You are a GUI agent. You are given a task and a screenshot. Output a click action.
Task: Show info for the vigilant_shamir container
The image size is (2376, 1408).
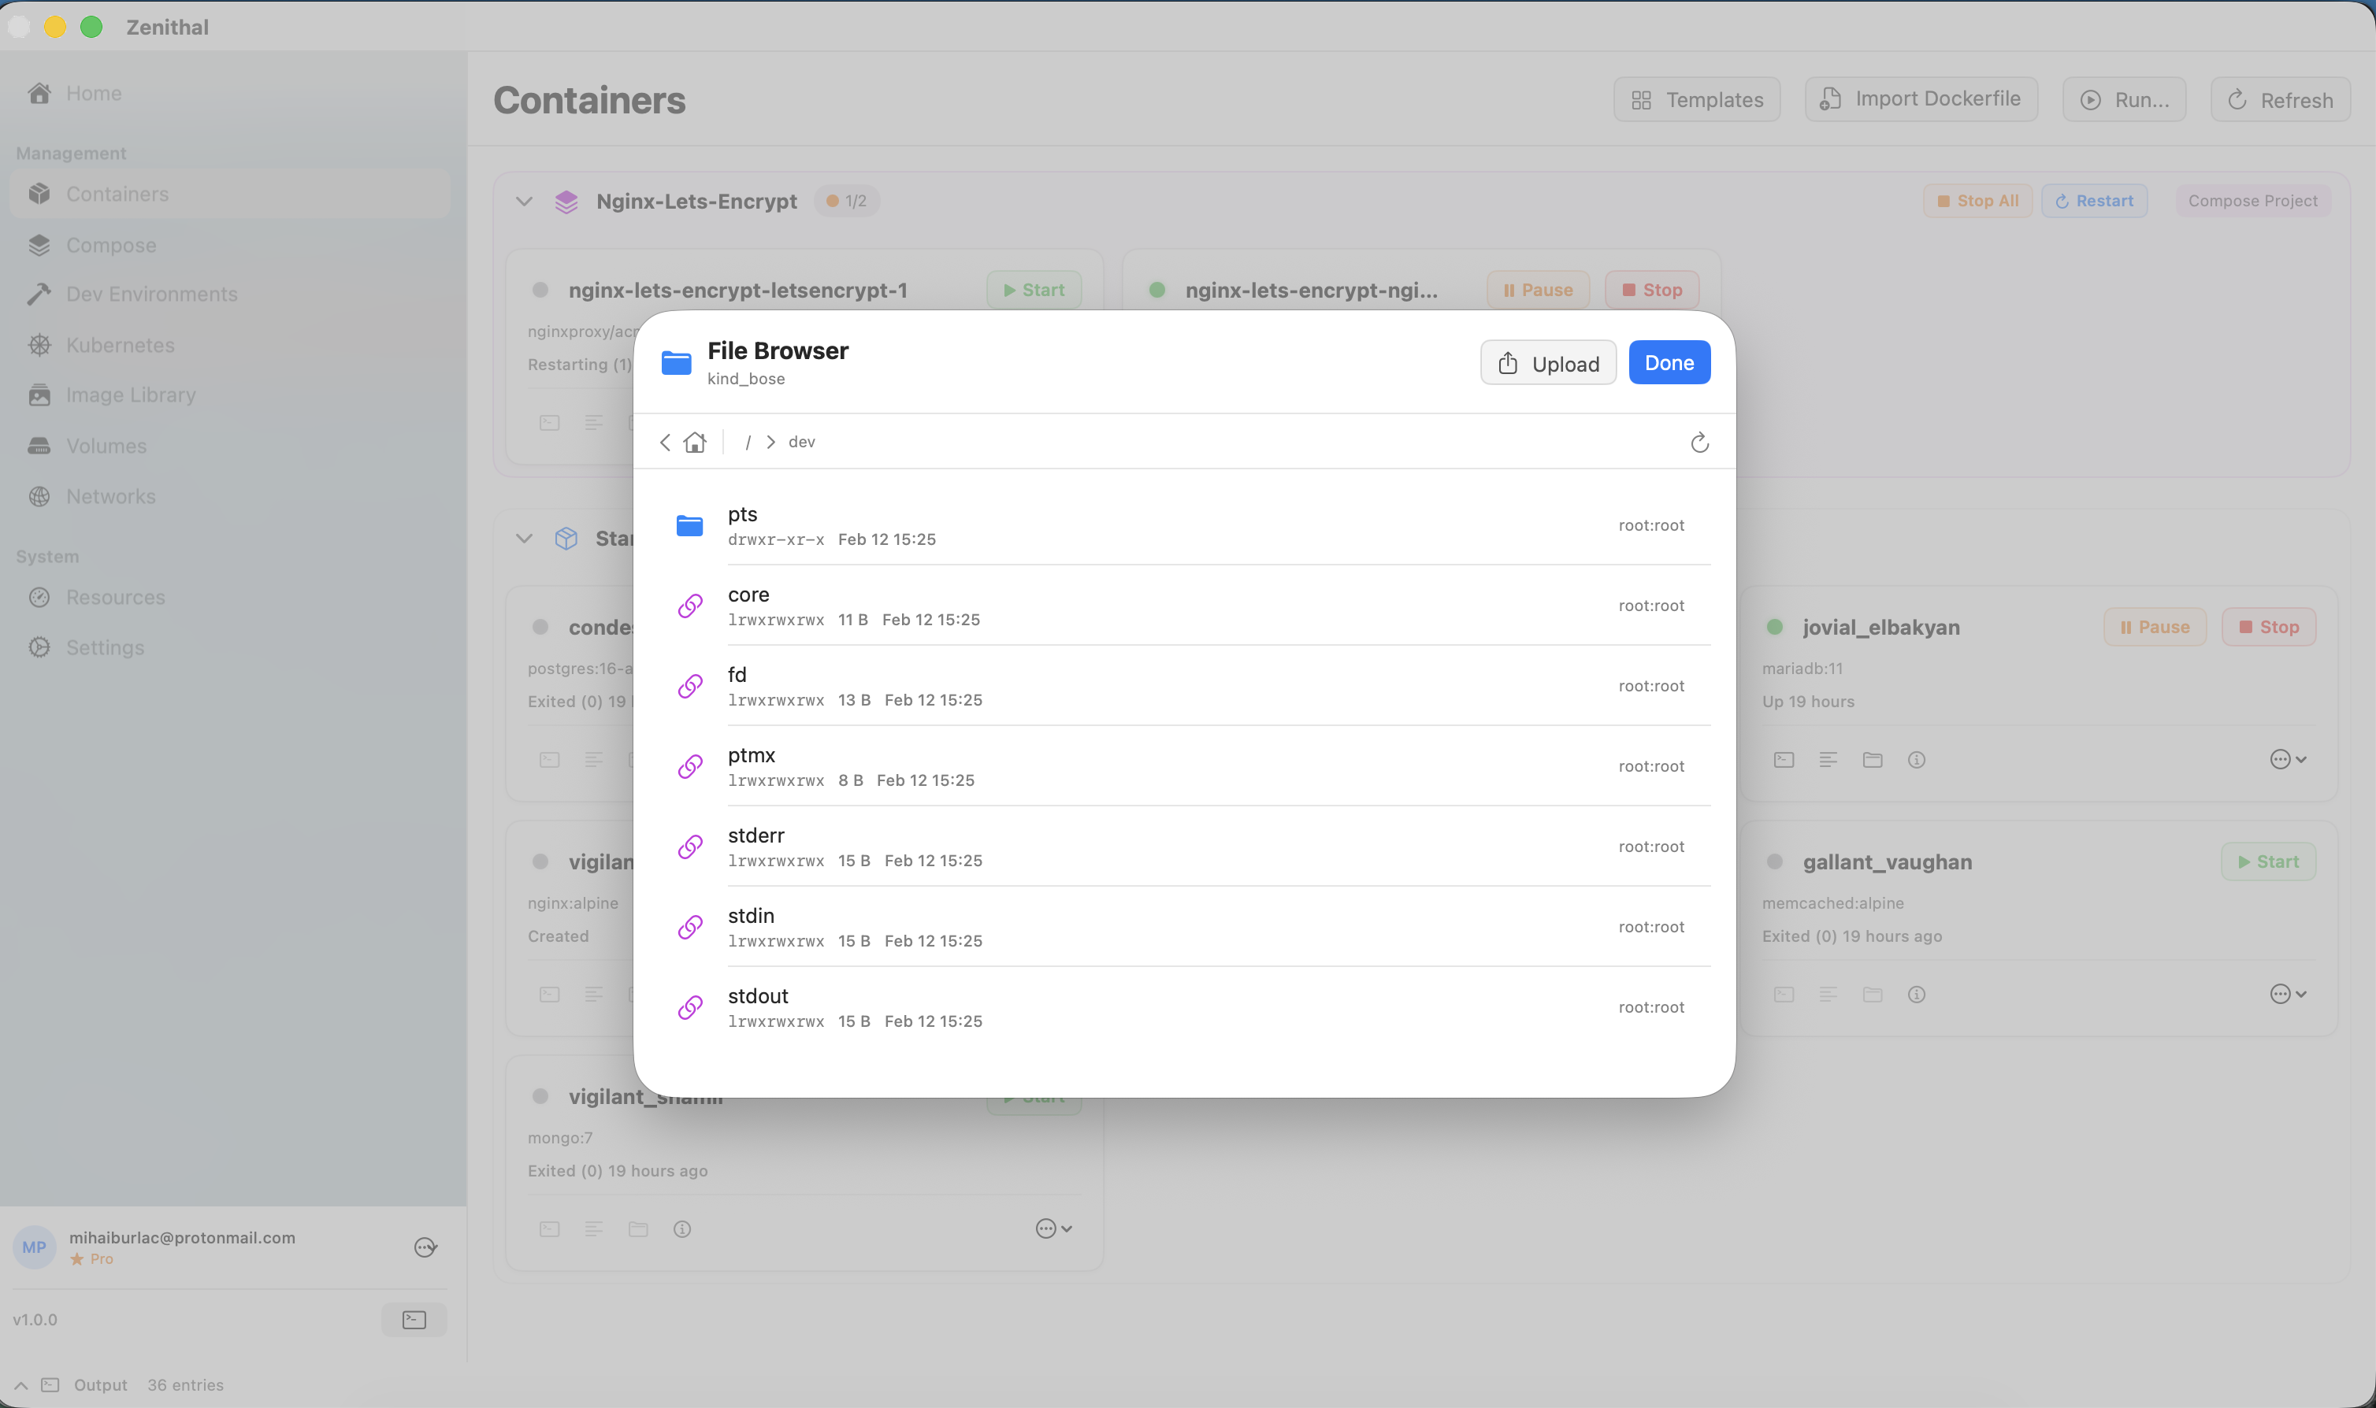pos(683,1228)
